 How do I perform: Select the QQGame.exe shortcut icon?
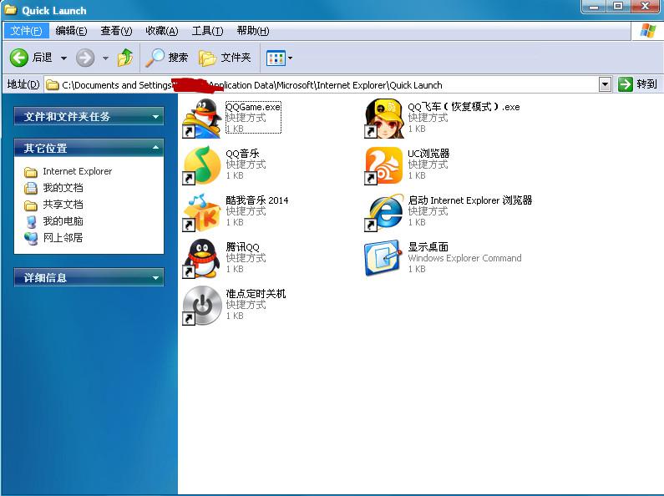[202, 119]
